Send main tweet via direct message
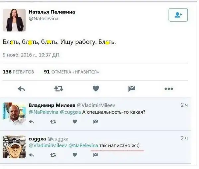Image resolution: width=199 pixels, height=169 pixels. pyautogui.click(x=132, y=88)
